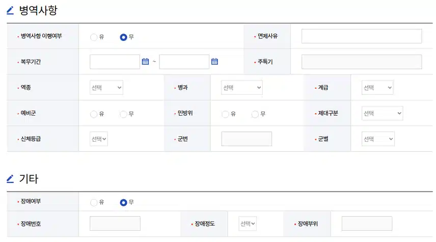The image size is (436, 242).
Task: Focus the 복무기간 start date field
Action: point(115,62)
